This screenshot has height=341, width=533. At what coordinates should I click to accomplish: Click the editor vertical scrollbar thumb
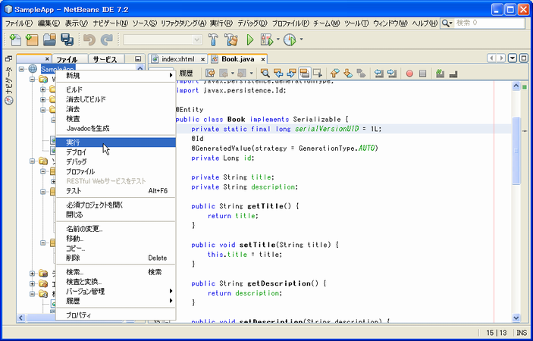click(x=516, y=150)
